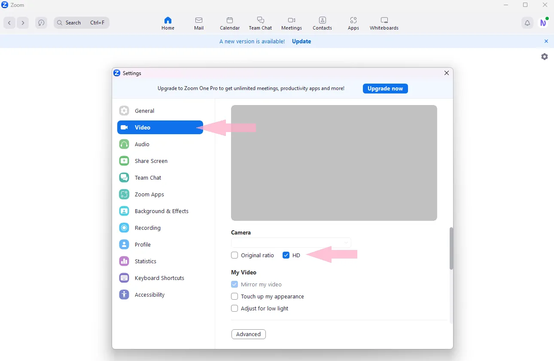
Task: Open Recording settings category
Action: 160,228
